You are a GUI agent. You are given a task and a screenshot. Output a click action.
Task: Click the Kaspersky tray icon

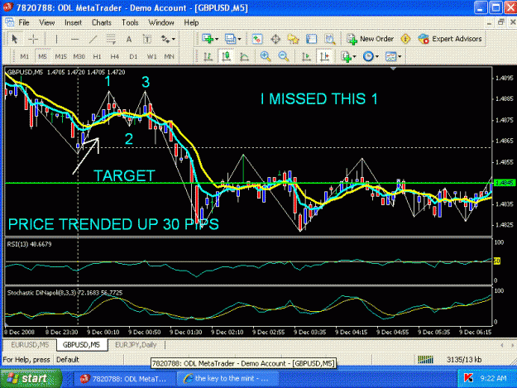[468, 378]
